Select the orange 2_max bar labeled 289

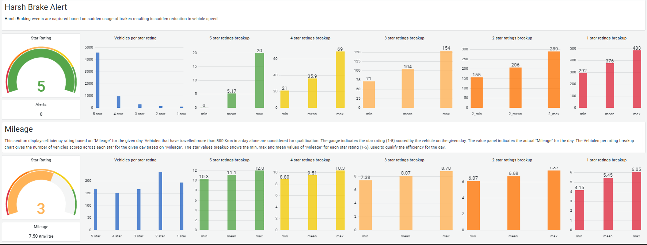[x=554, y=80]
